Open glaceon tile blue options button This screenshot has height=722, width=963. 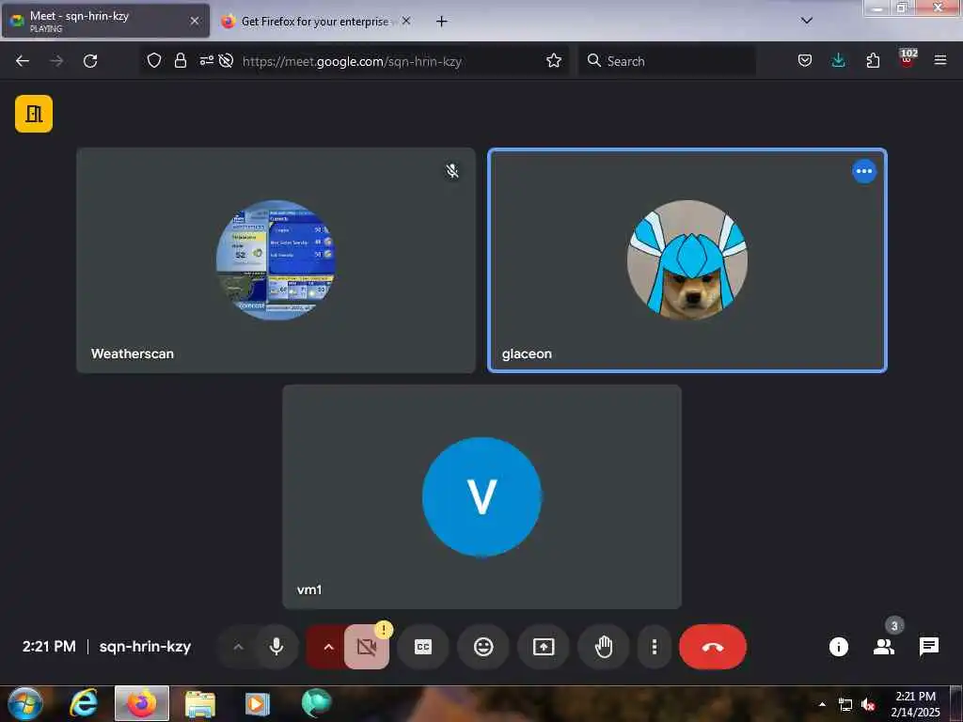click(863, 171)
